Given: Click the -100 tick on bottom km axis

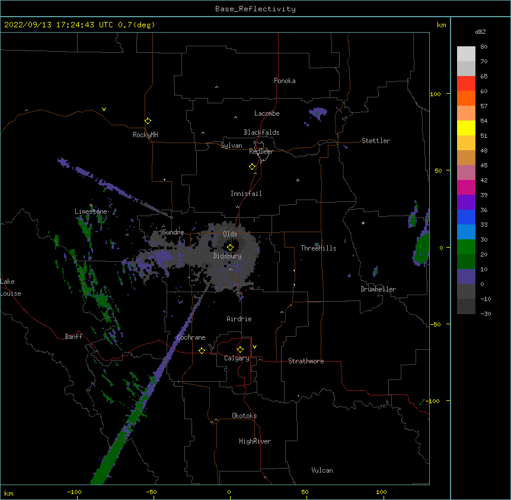Looking at the screenshot, I should click(x=74, y=492).
